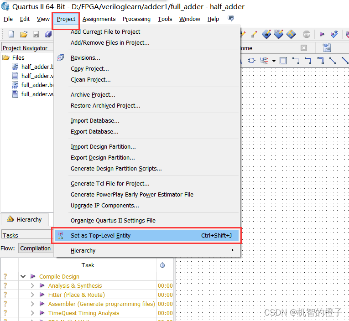This screenshot has width=349, height=321.
Task: Click the New file toolbar icon
Action: 11,34
